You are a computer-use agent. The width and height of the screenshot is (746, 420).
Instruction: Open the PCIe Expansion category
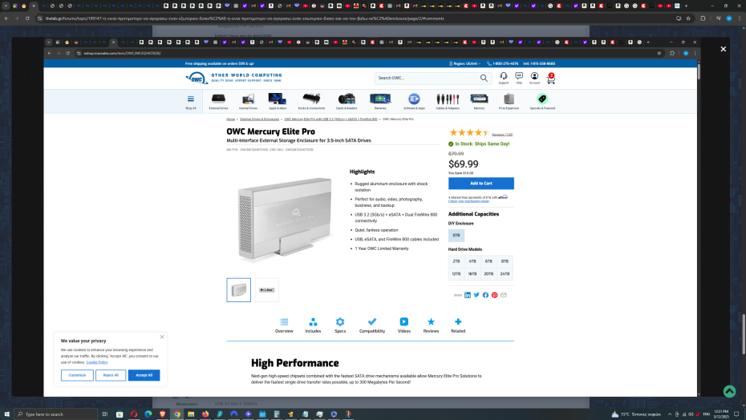tap(509, 101)
